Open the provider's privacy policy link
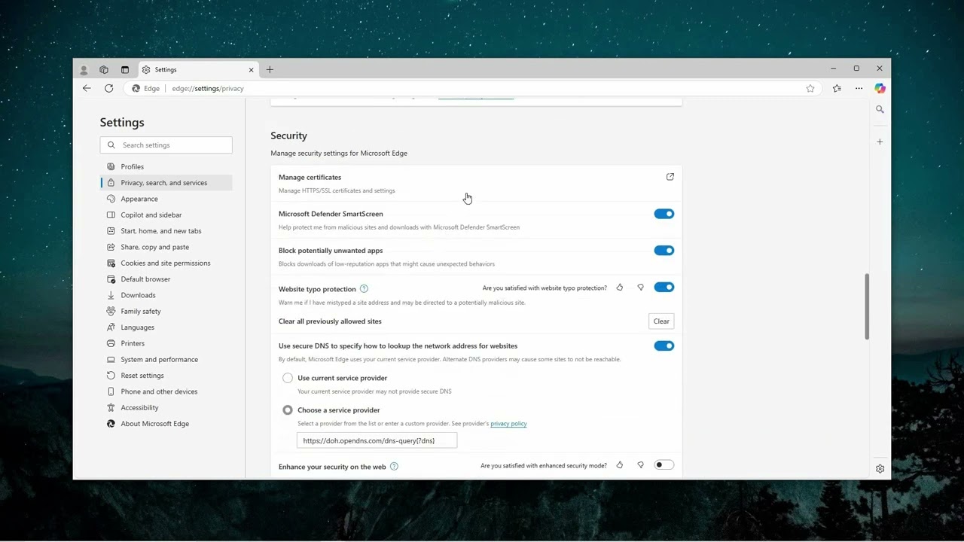 coord(508,424)
